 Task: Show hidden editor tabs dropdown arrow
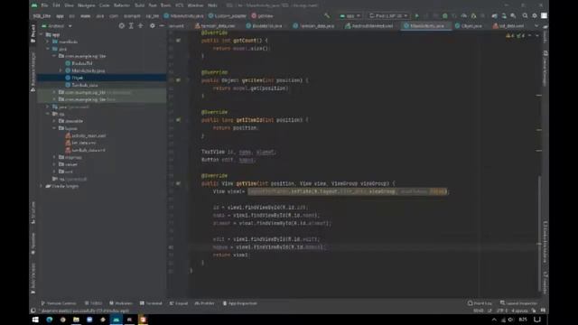click(x=536, y=26)
